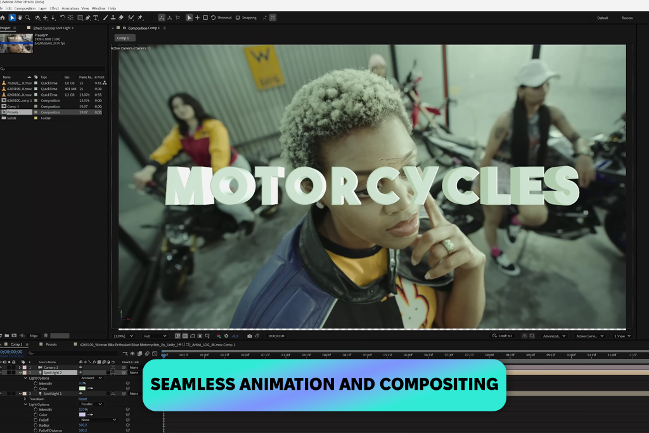Click the viewer exposure value +0.0
649x433 pixels.
(235, 336)
